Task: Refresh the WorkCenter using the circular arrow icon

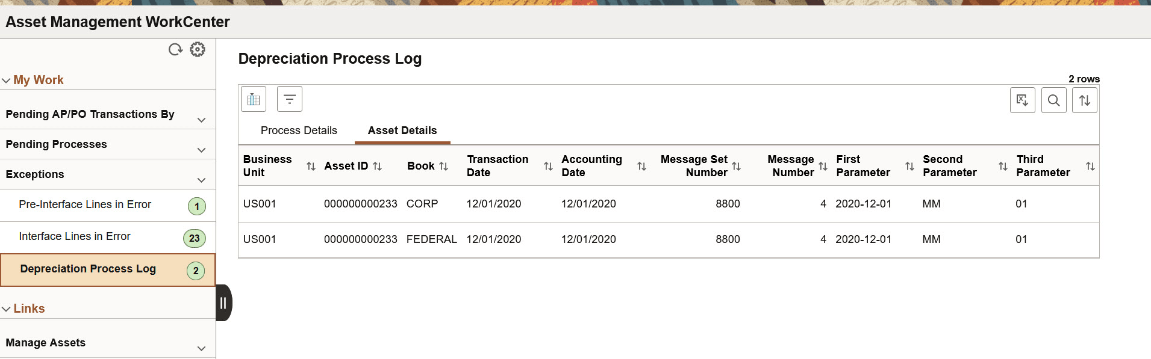Action: [175, 49]
